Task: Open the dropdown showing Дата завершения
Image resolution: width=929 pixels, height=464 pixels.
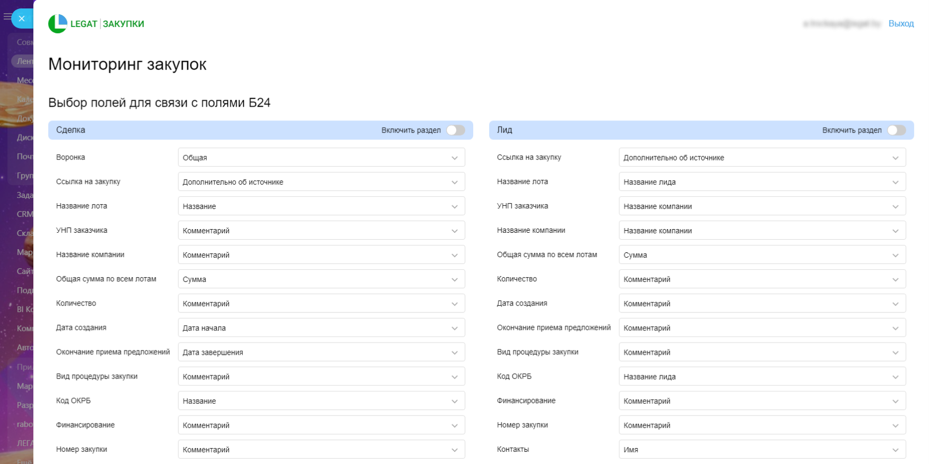Action: pos(321,352)
